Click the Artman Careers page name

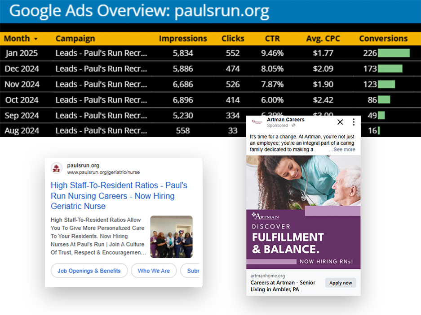(x=285, y=120)
